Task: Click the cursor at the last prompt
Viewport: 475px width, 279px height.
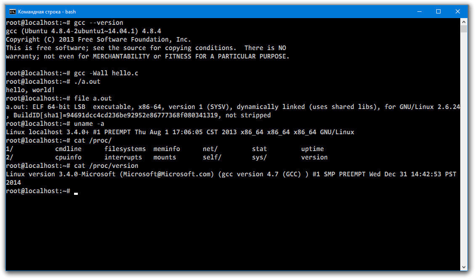Action: point(76,192)
